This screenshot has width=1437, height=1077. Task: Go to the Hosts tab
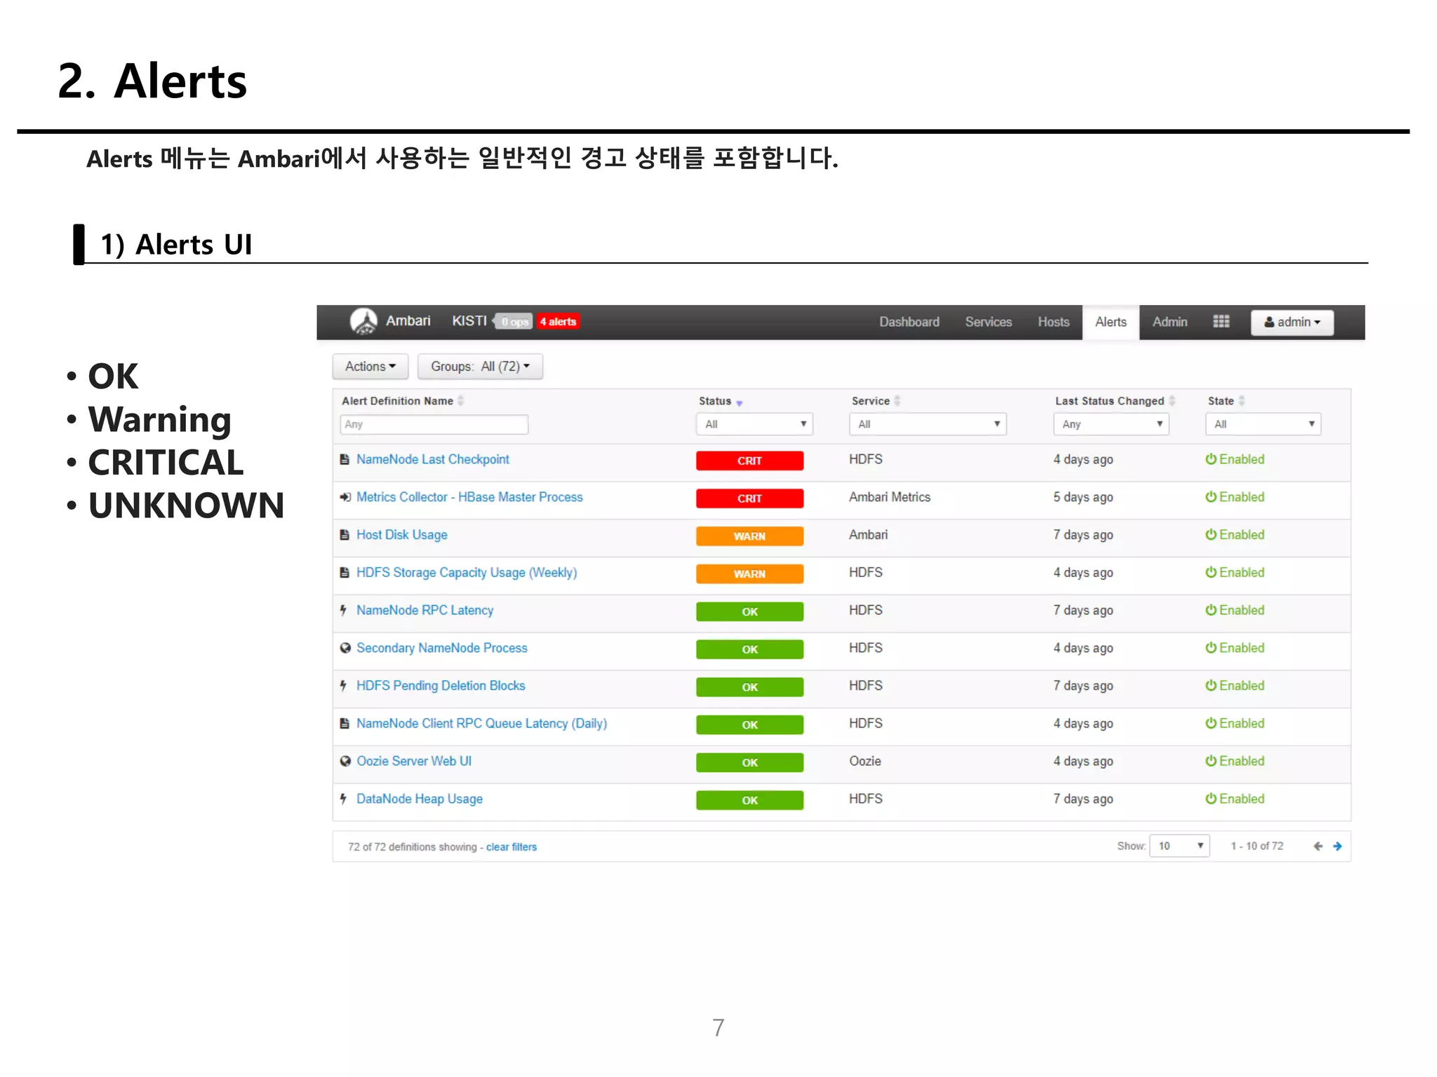tap(1054, 322)
